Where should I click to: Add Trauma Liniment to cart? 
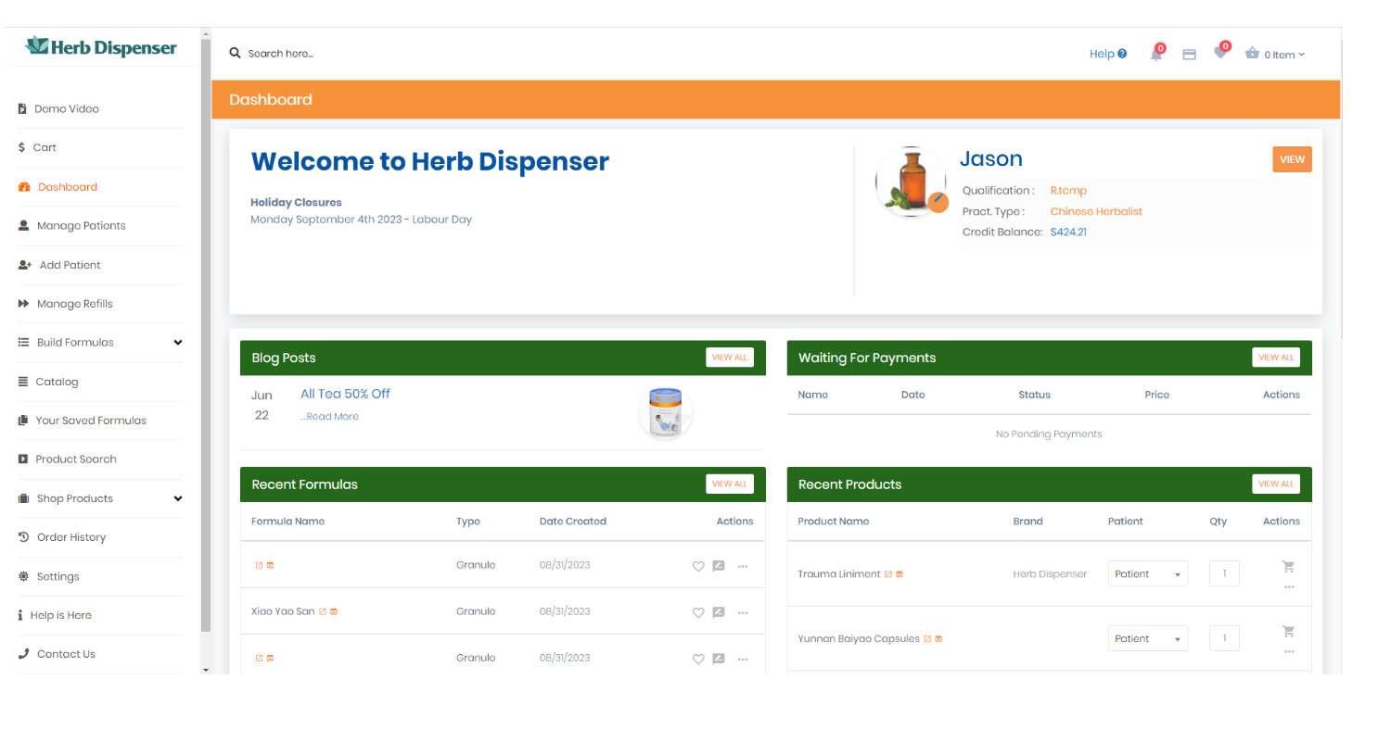point(1288,566)
